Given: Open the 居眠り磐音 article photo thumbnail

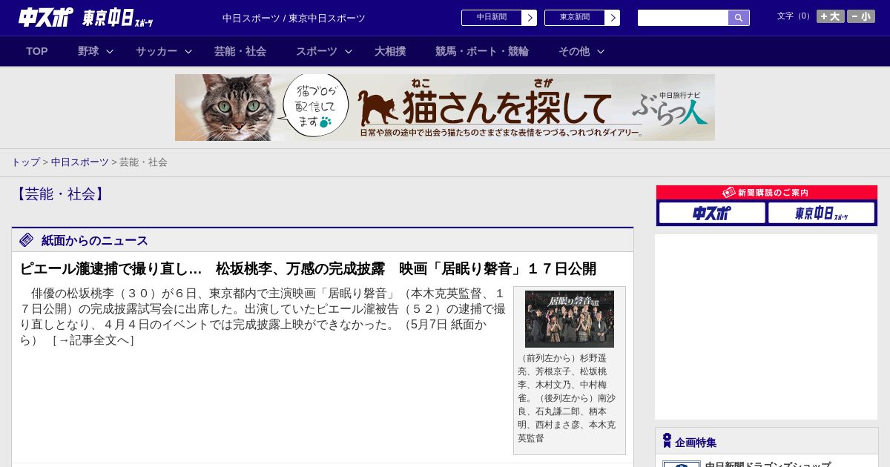Looking at the screenshot, I should click(x=570, y=319).
